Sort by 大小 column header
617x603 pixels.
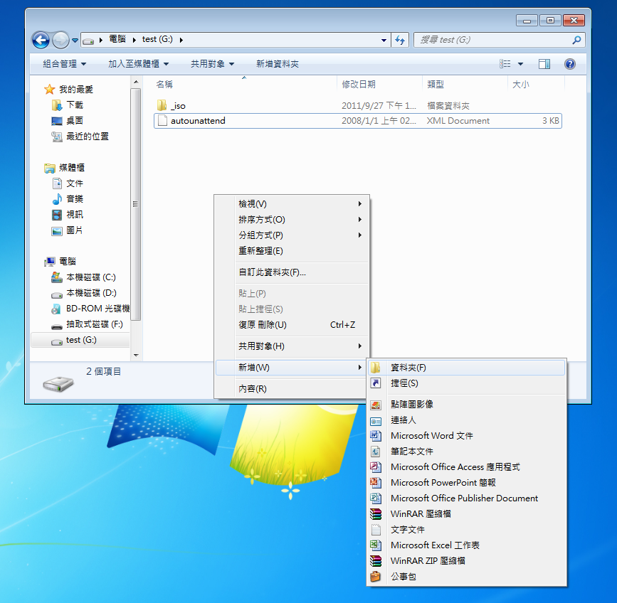(x=521, y=84)
